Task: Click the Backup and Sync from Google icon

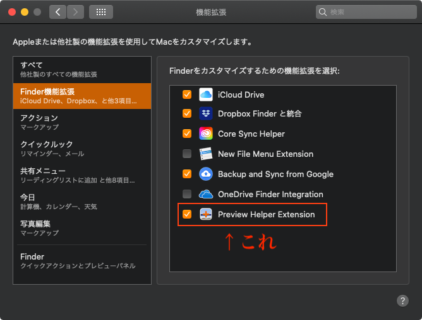Action: point(206,174)
